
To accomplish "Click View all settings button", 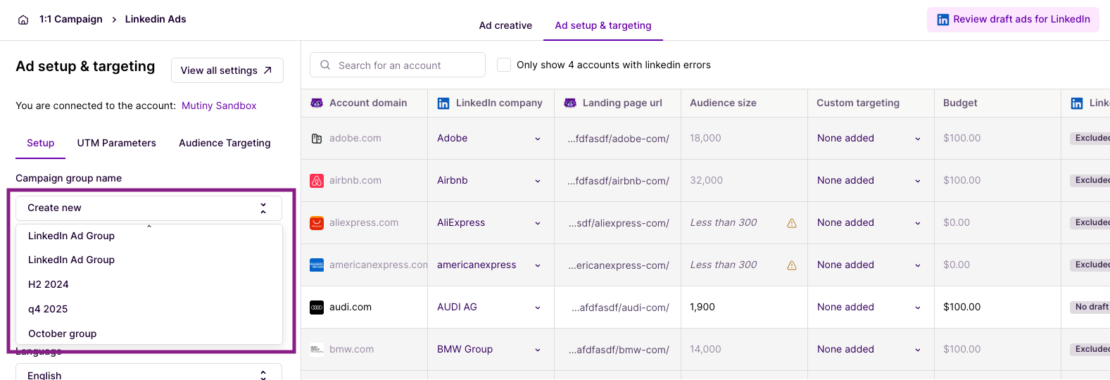I will pyautogui.click(x=227, y=70).
